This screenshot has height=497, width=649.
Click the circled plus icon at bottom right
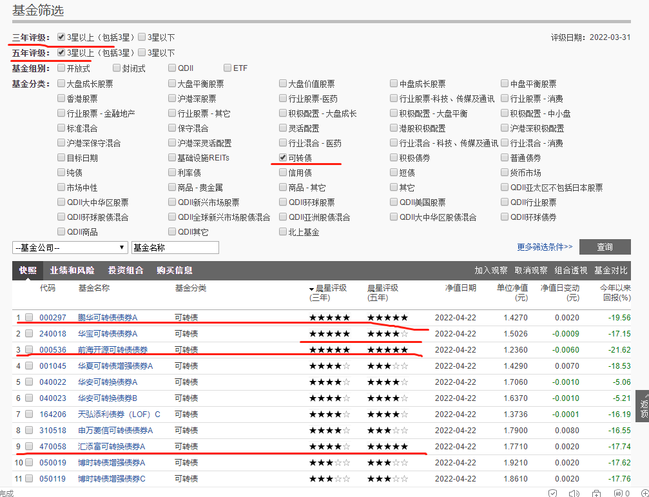click(645, 493)
